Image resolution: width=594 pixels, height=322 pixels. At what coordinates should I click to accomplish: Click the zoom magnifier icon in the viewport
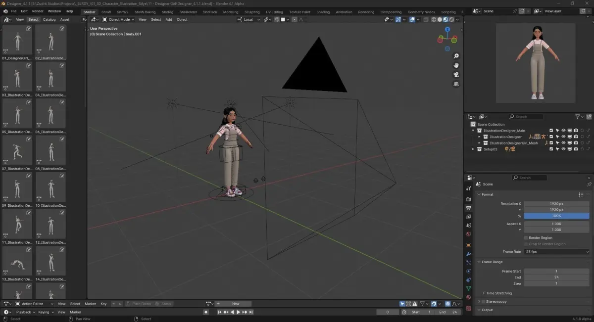456,56
